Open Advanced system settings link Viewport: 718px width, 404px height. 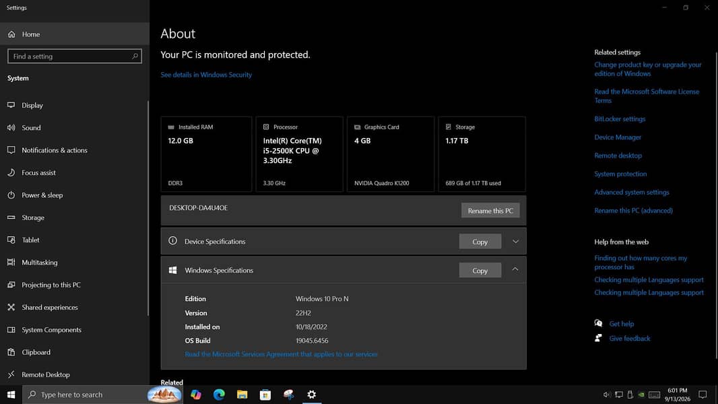[x=632, y=192]
